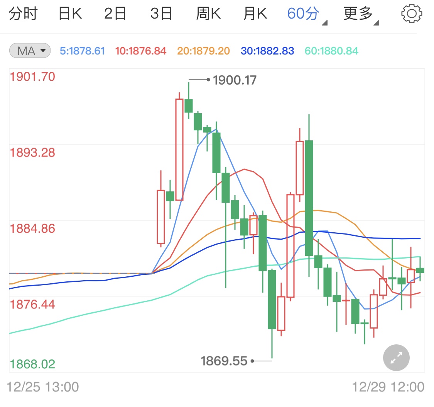
Task: Click the 1869.55 low price marker
Action: (x=223, y=361)
